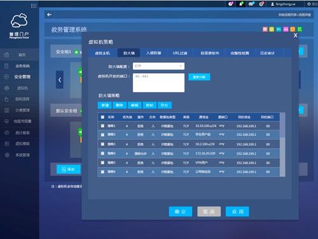The height and width of the screenshot is (239, 318).
Task: Switch to the 完整性检测 tab
Action: pyautogui.click(x=240, y=53)
